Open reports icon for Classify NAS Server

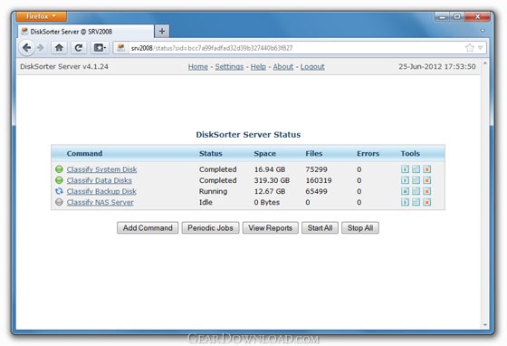(416, 202)
